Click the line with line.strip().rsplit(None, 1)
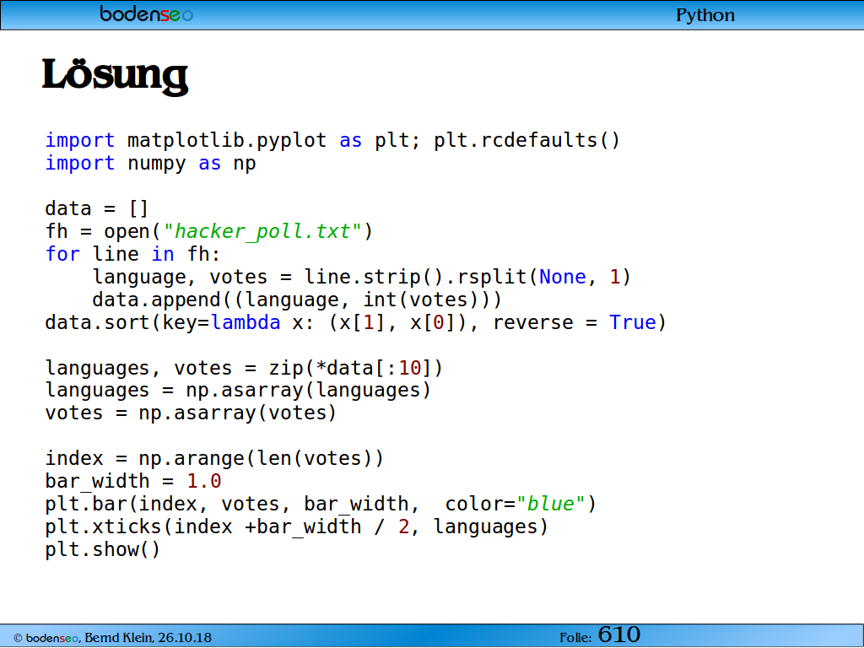The height and width of the screenshot is (648, 864). click(x=361, y=277)
